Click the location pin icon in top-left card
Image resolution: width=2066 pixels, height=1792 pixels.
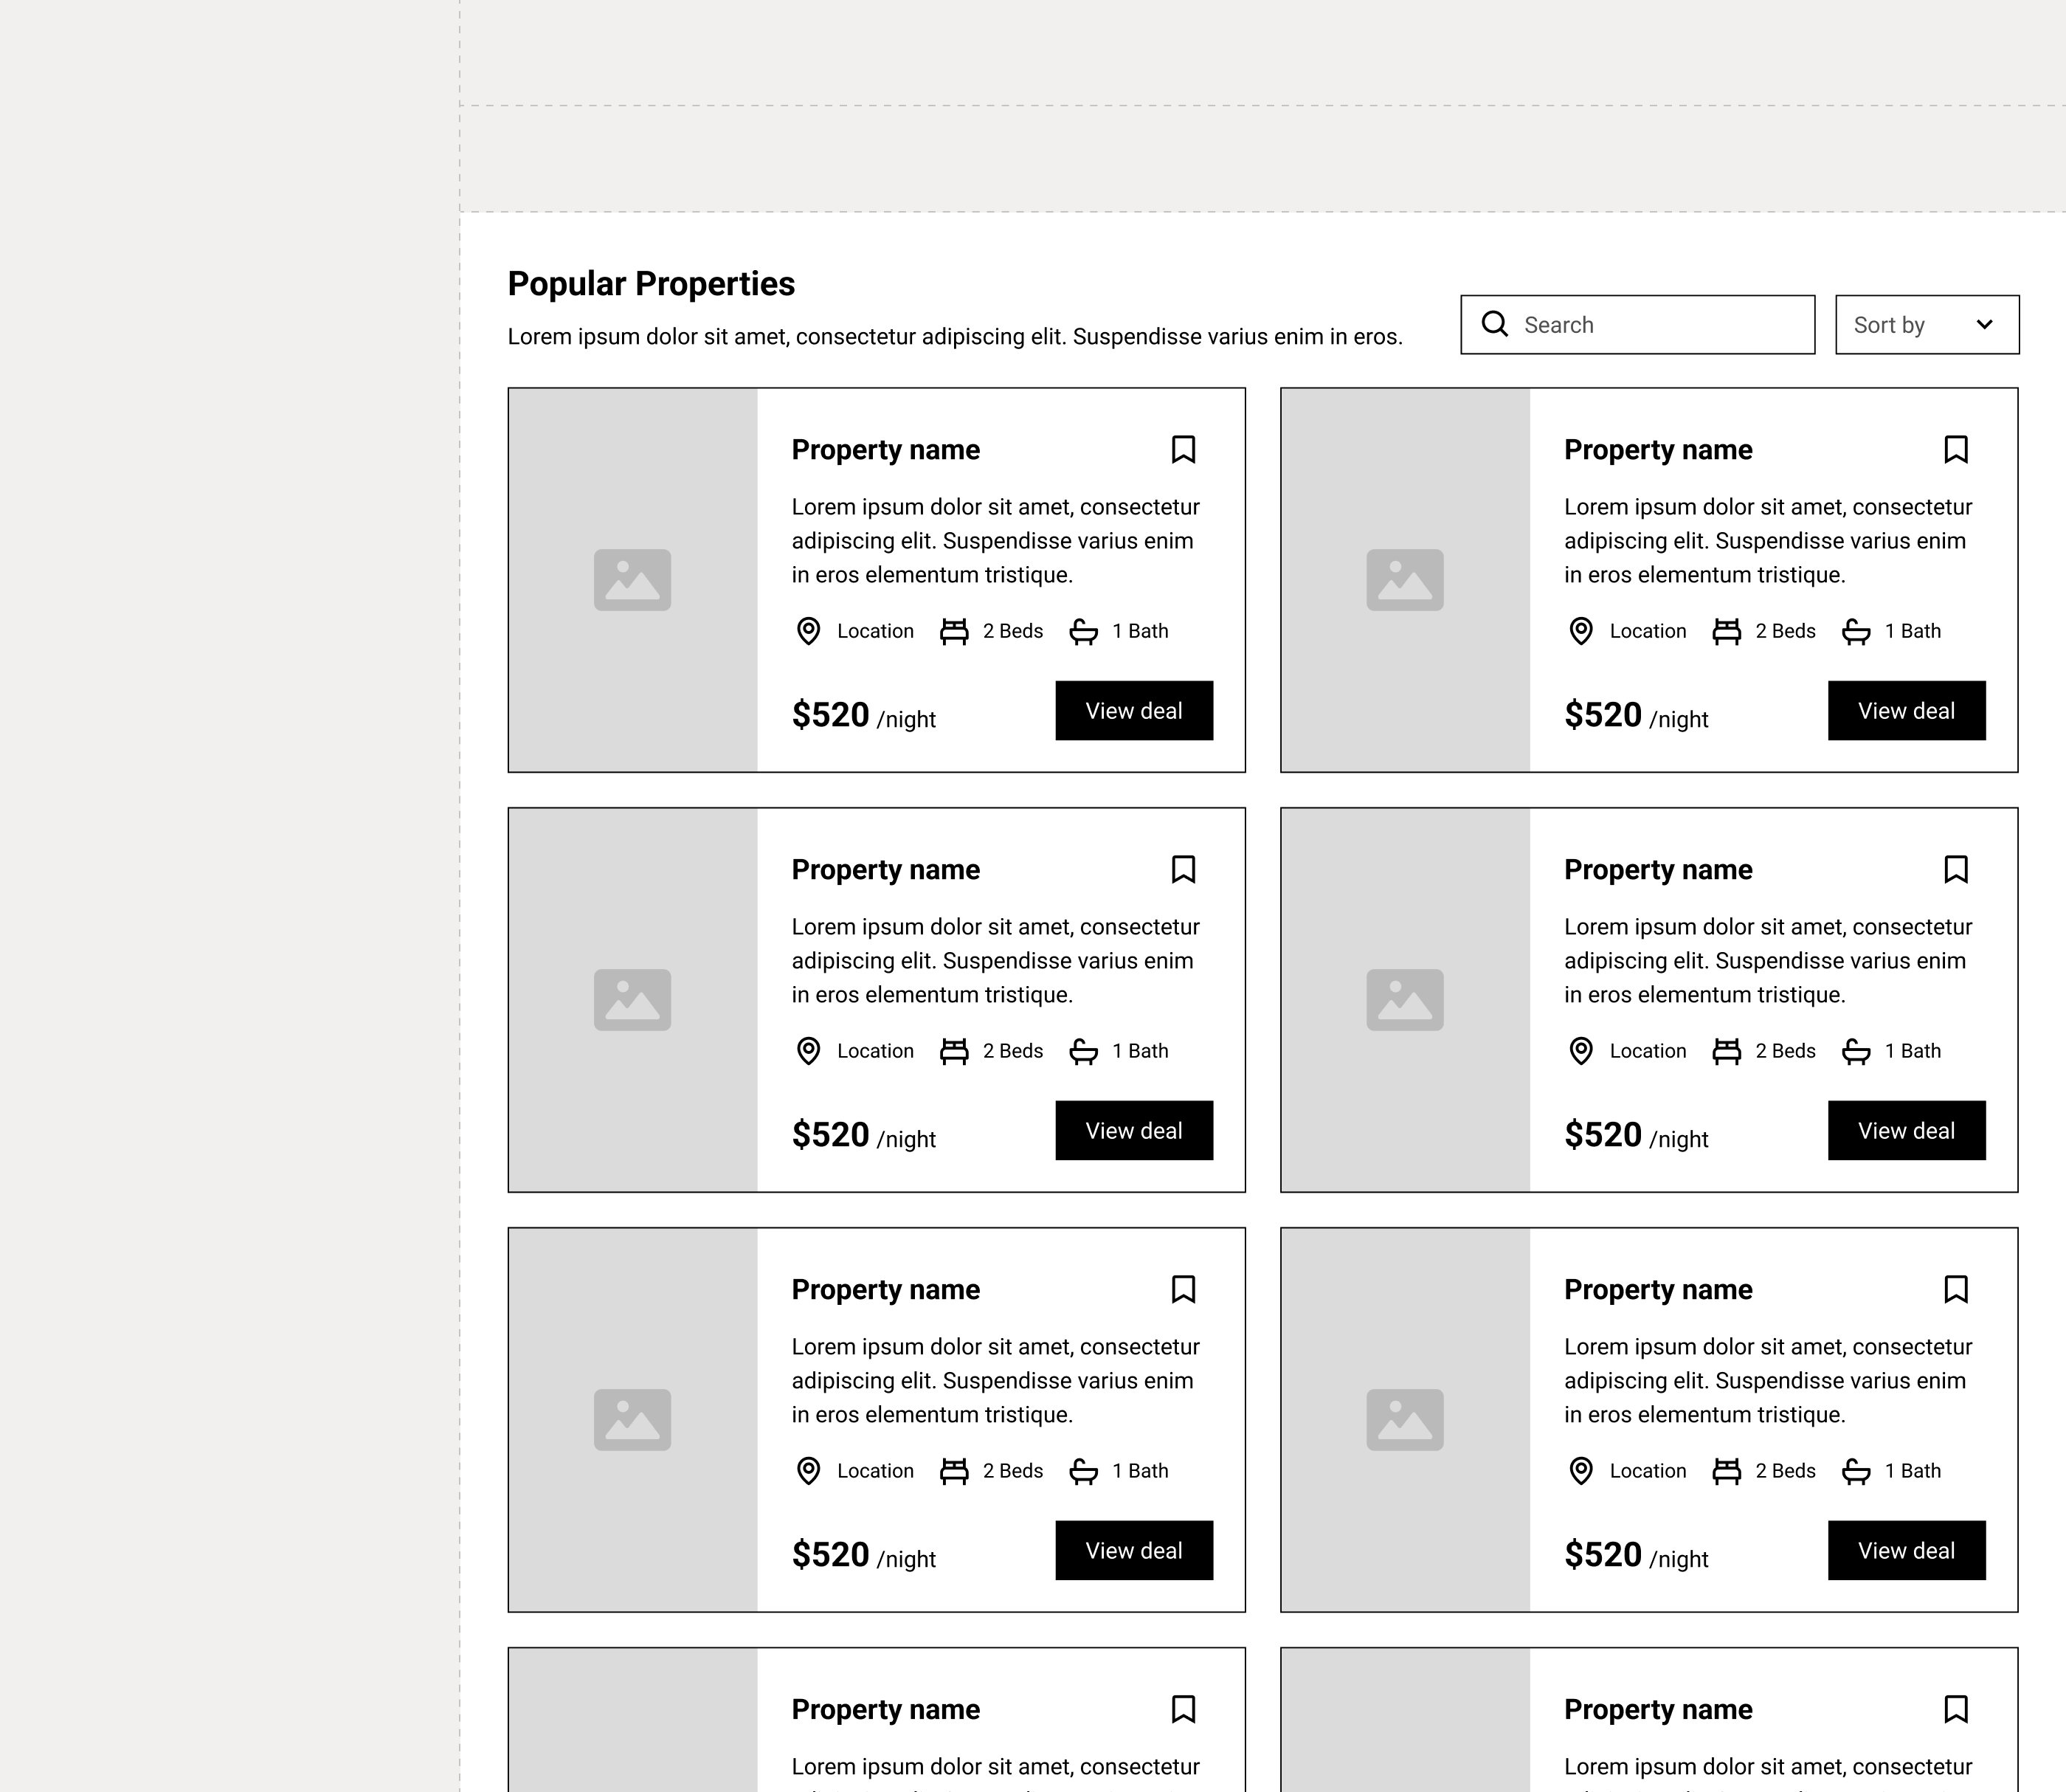pyautogui.click(x=809, y=631)
